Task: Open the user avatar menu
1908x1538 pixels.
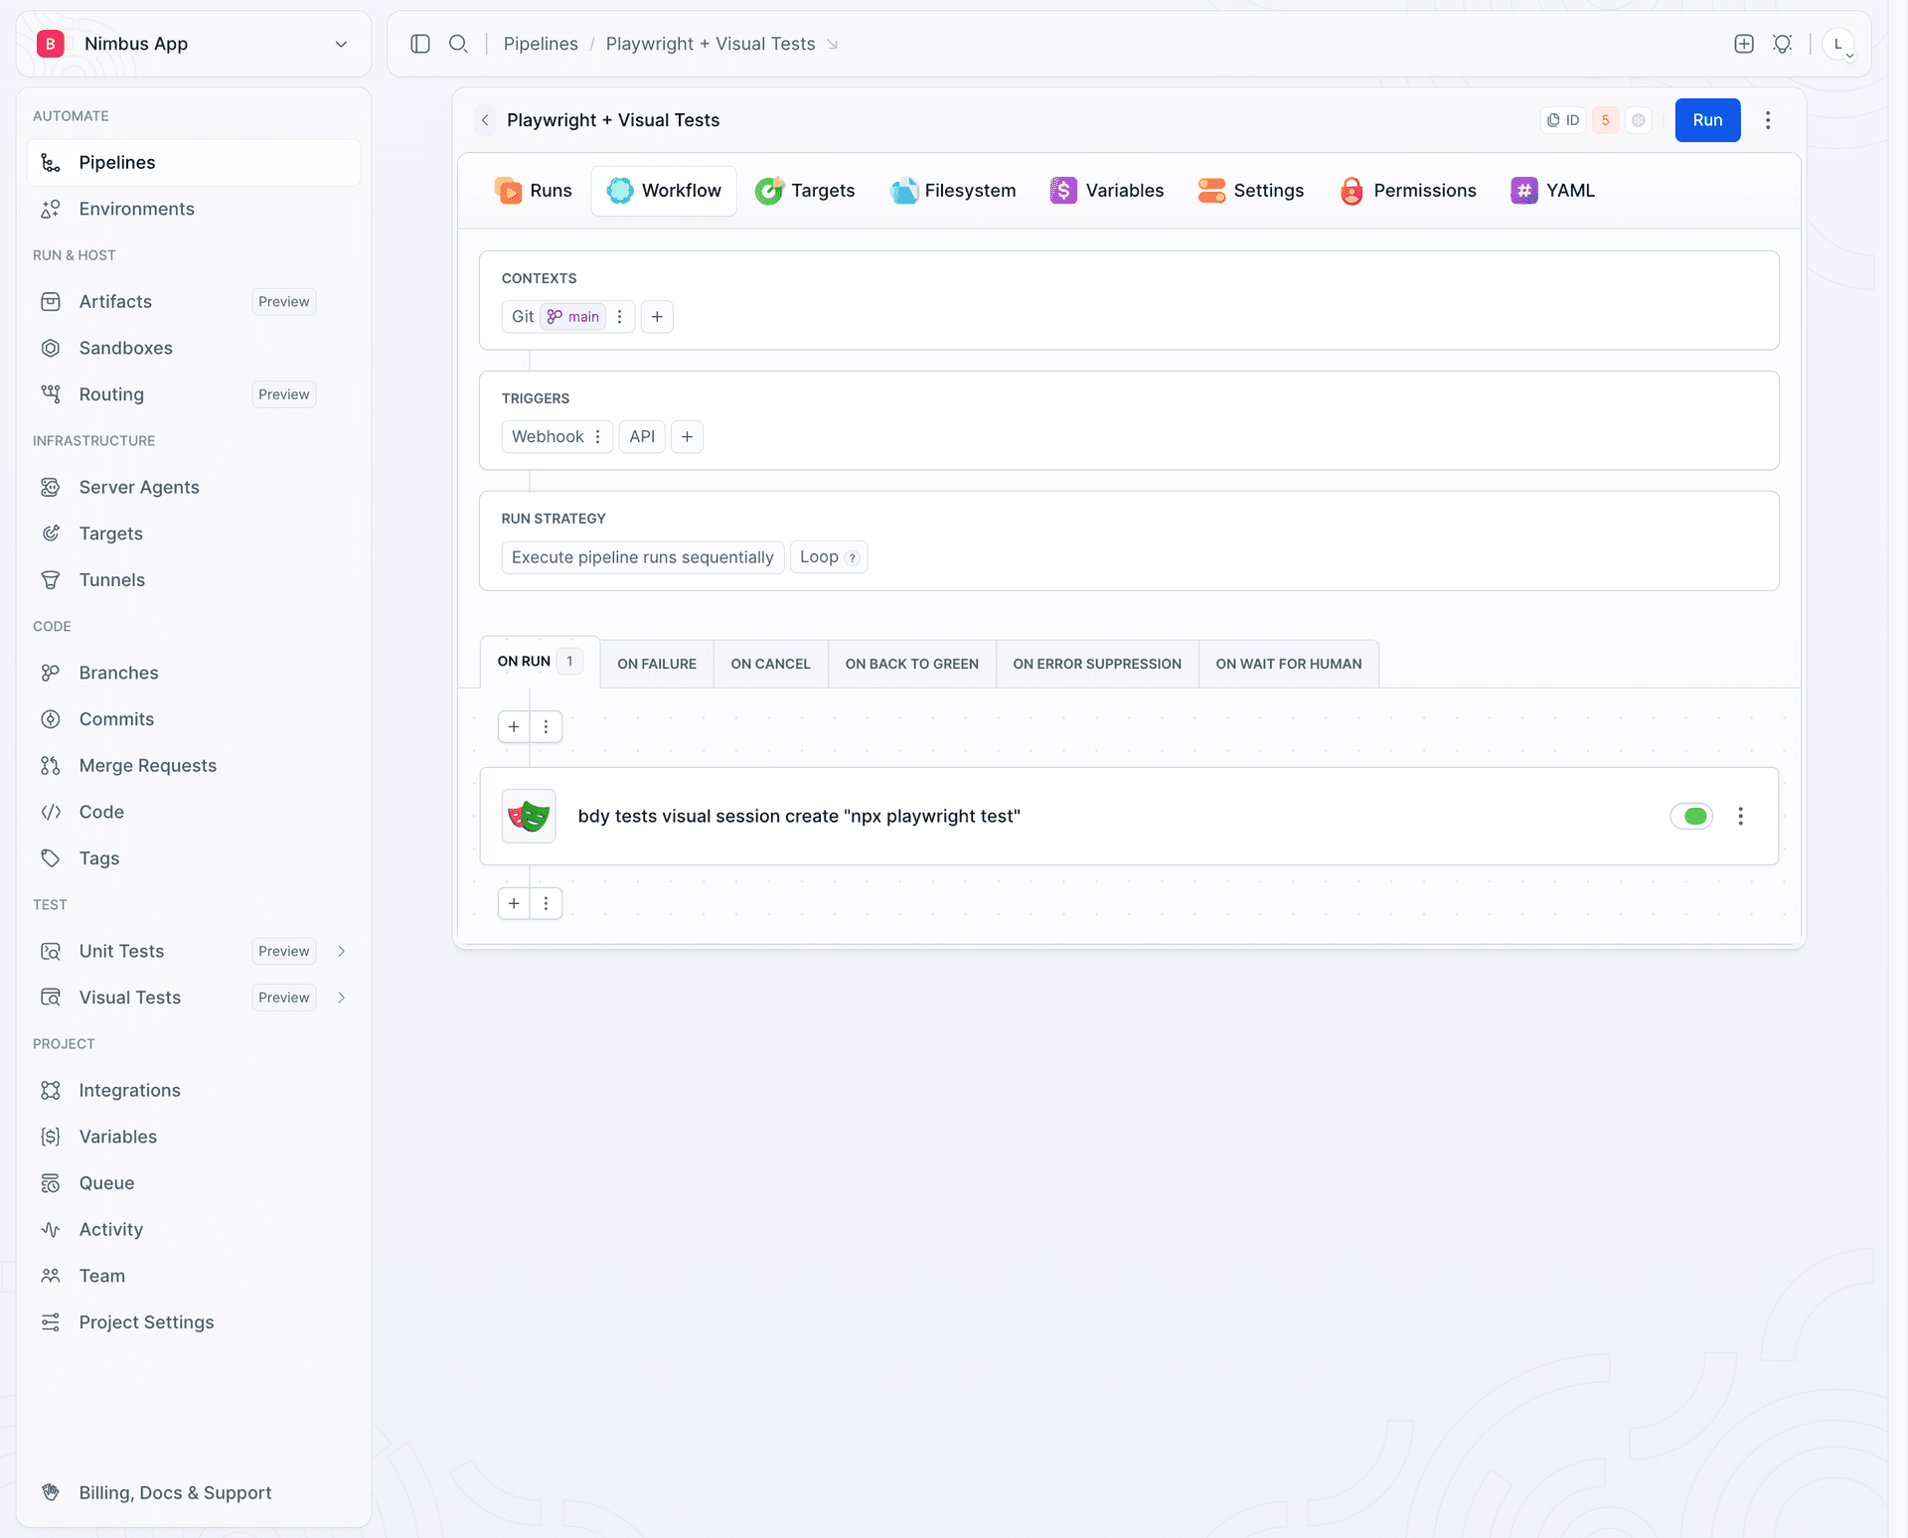Action: pyautogui.click(x=1838, y=44)
